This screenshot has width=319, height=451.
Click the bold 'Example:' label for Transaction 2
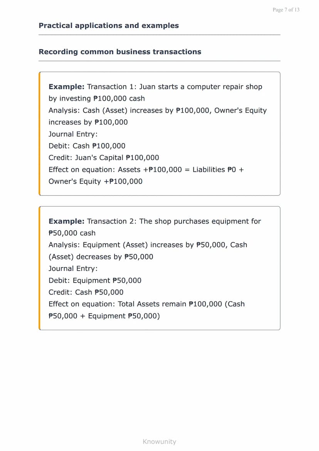tap(66, 221)
